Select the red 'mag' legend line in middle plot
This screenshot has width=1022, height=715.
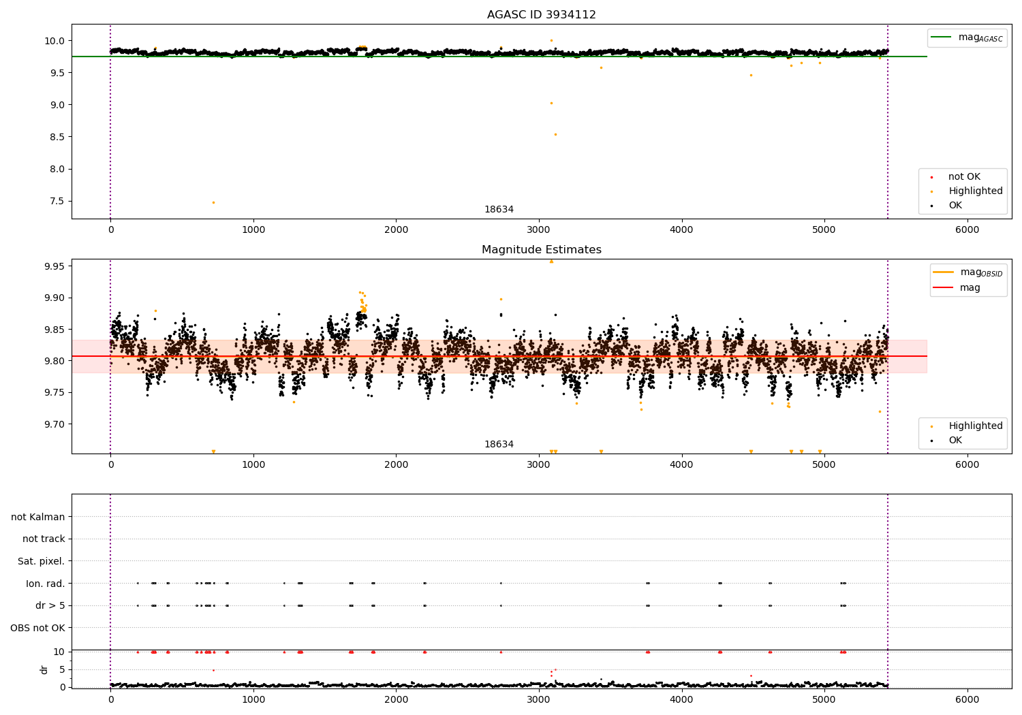944,287
